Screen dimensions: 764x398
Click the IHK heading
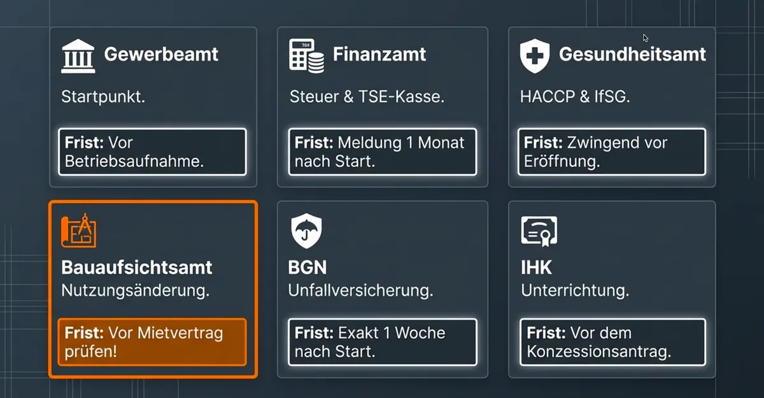tap(536, 267)
